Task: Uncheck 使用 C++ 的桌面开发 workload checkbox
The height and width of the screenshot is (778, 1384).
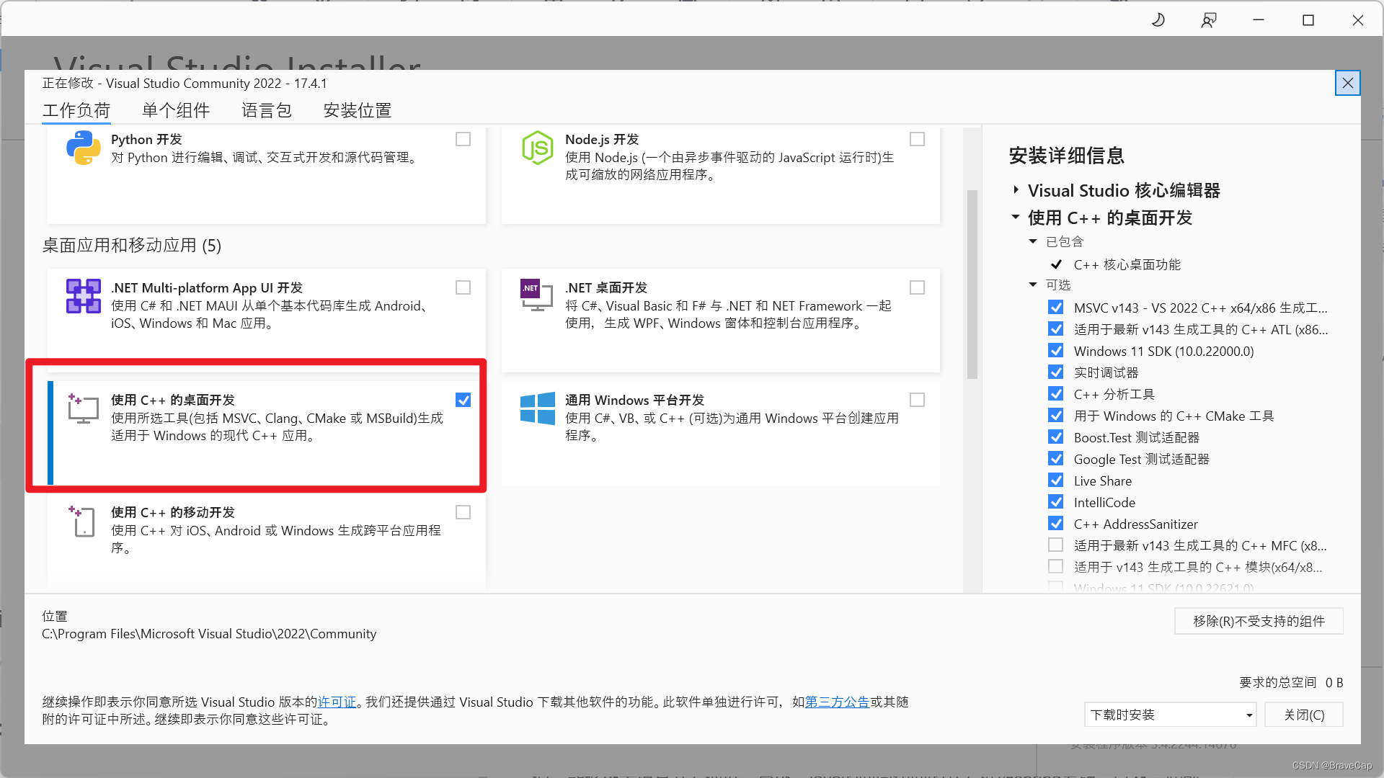Action: (x=463, y=400)
